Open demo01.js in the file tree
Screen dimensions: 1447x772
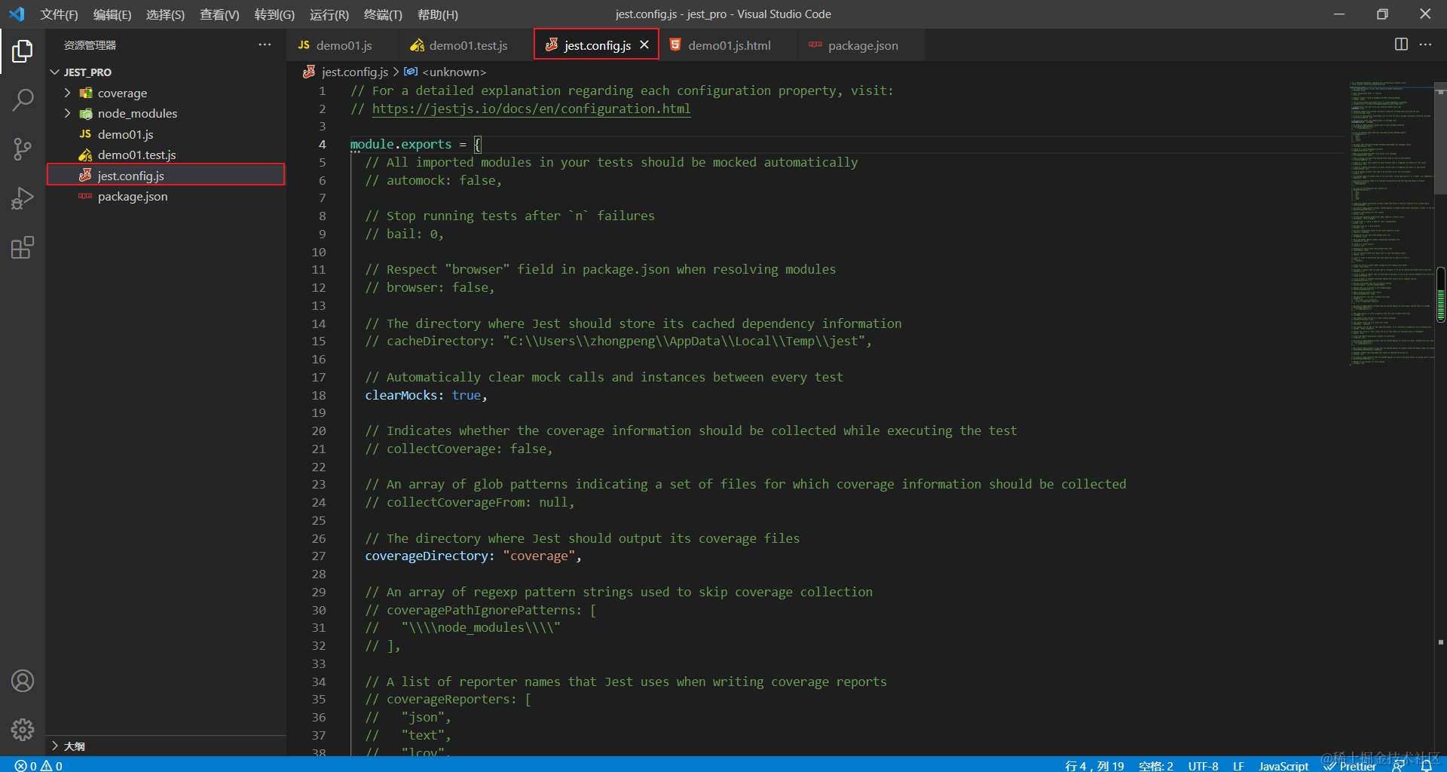[126, 134]
